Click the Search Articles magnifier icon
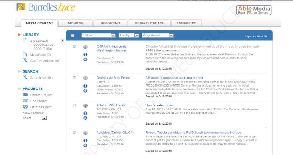The height and width of the screenshot is (155, 293). coord(25,77)
